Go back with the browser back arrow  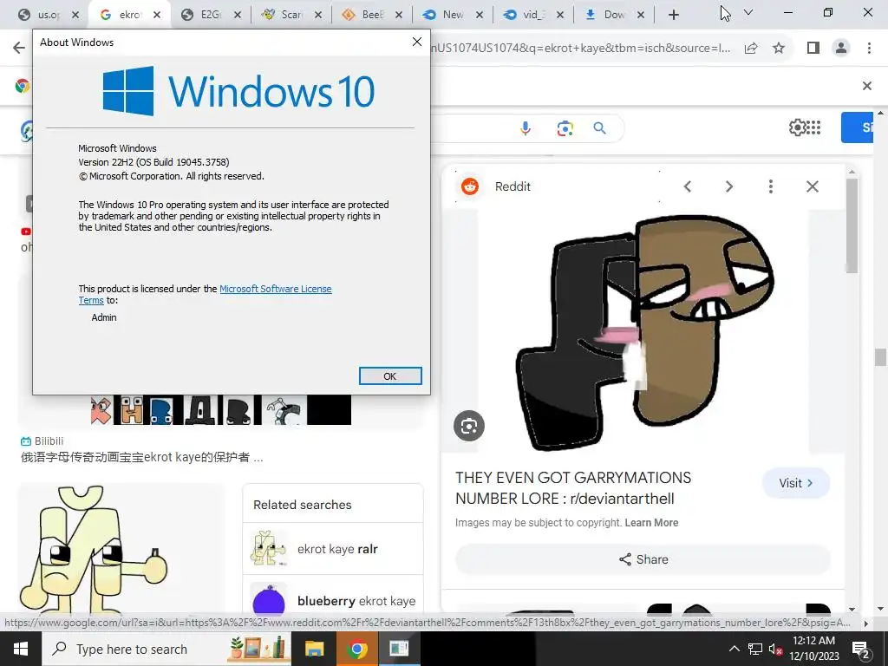coord(19,48)
